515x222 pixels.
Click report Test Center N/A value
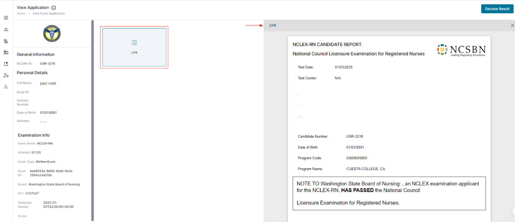click(338, 78)
